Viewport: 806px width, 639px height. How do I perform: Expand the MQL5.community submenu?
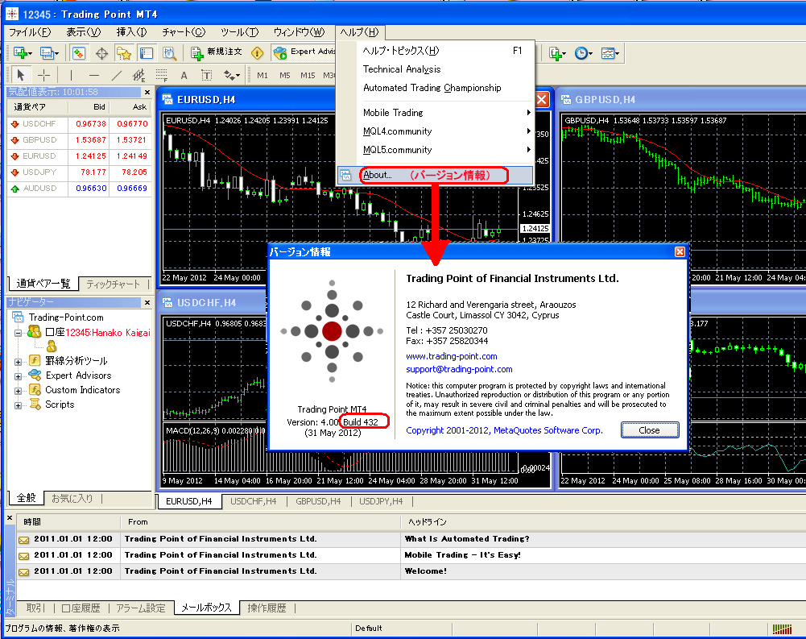click(436, 150)
